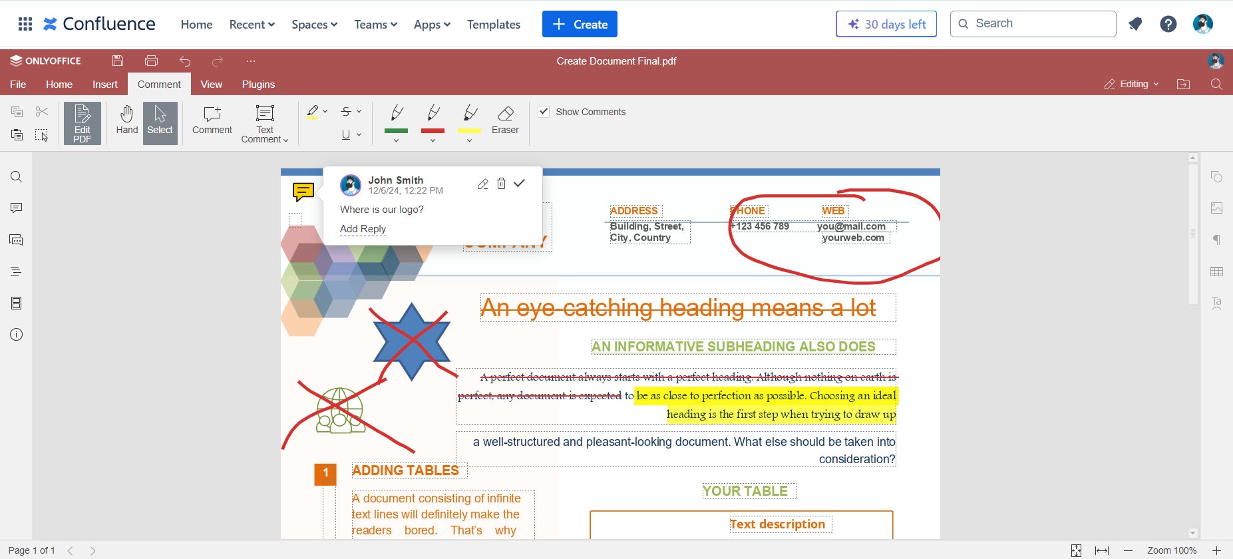Toggle the Show Comments checkbox
The width and height of the screenshot is (1233, 559).
click(544, 112)
